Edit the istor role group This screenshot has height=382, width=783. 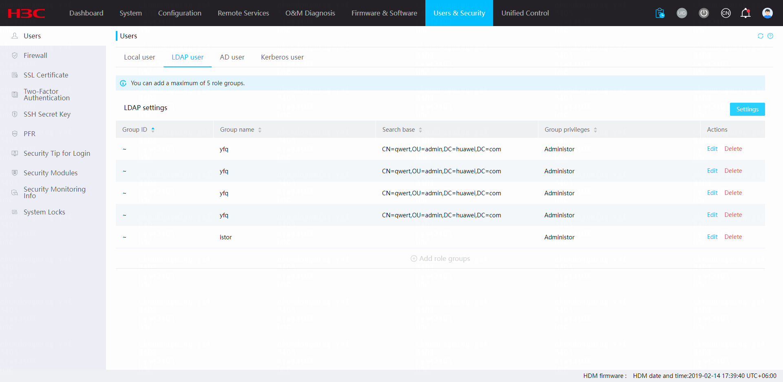pyautogui.click(x=712, y=237)
